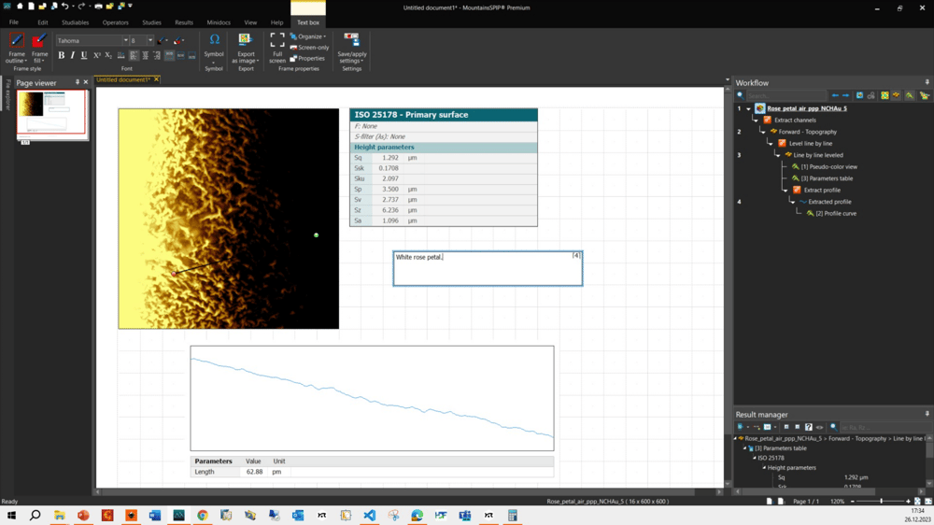Click the redo arrow in the title bar

[x=81, y=7]
